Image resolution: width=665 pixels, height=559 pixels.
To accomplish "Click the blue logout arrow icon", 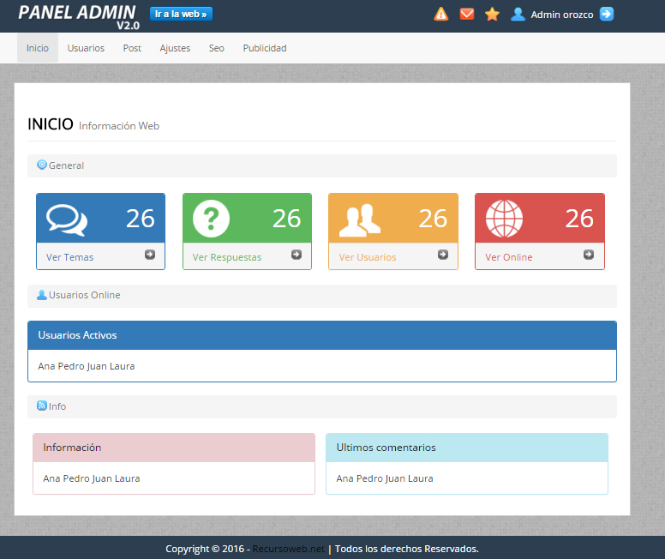I will [x=607, y=14].
